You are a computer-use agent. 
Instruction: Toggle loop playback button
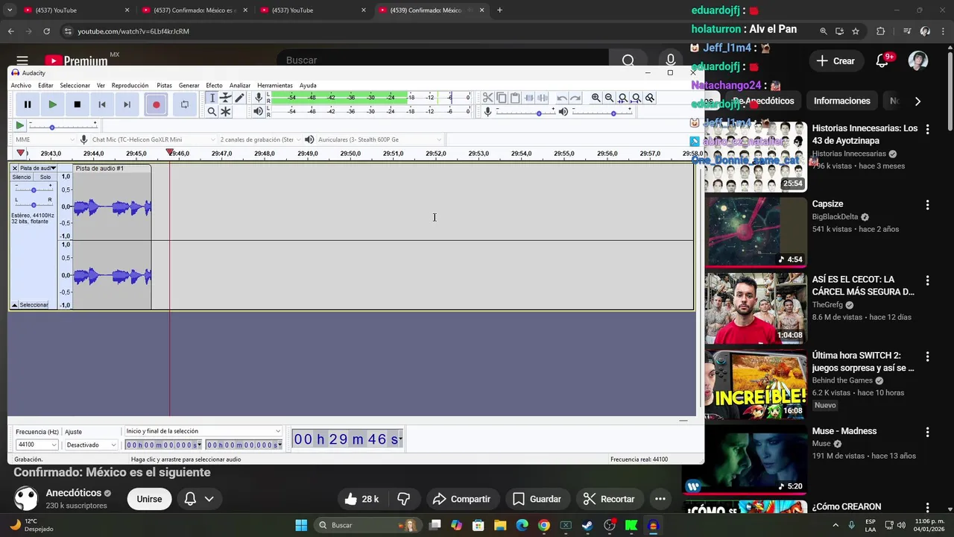[x=184, y=104]
